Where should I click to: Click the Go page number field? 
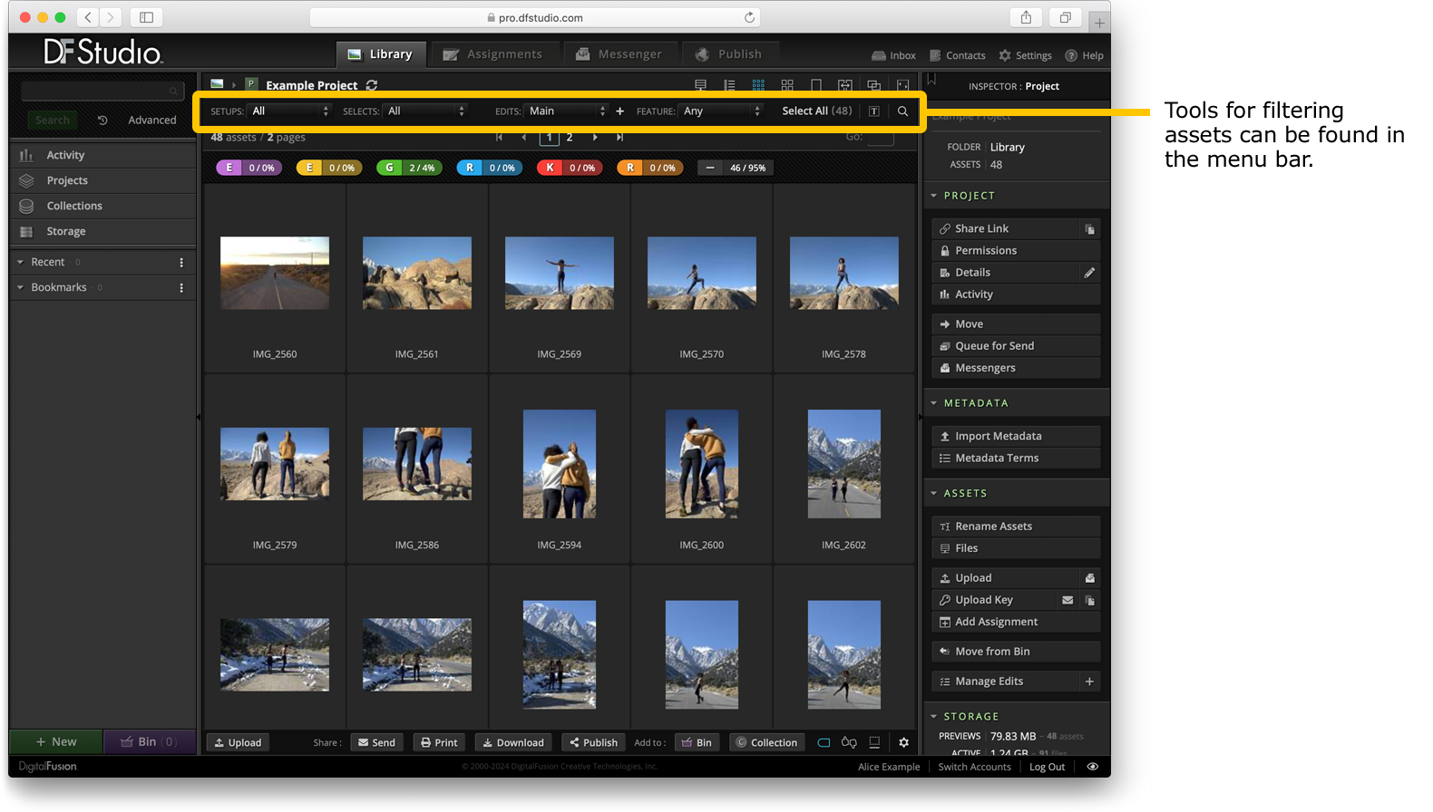[880, 138]
